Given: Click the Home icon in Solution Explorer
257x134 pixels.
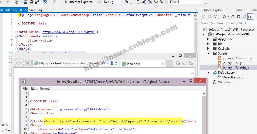Looking at the screenshot, I should pyautogui.click(x=215, y=16).
